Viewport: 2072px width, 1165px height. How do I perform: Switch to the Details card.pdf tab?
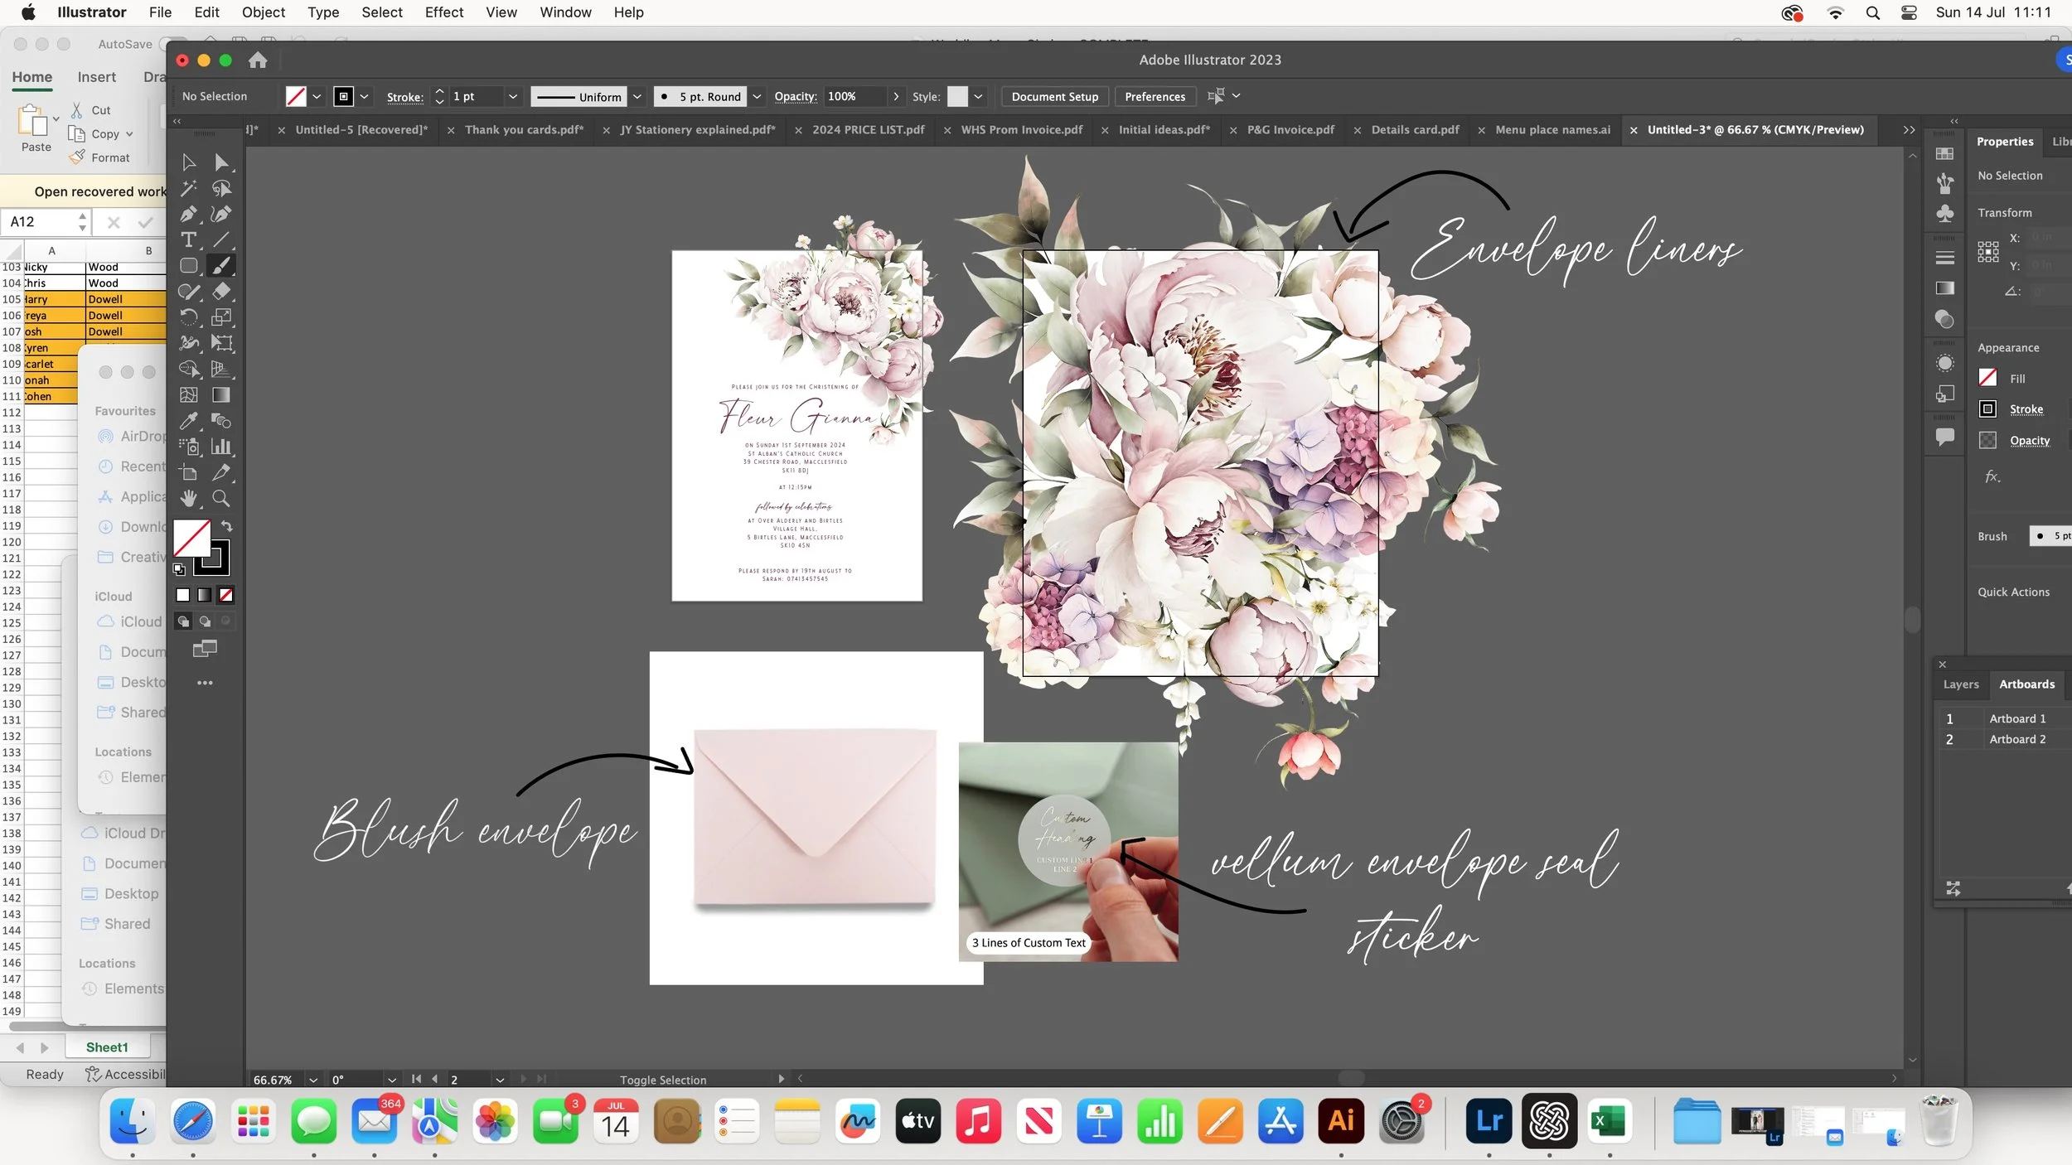tap(1415, 129)
